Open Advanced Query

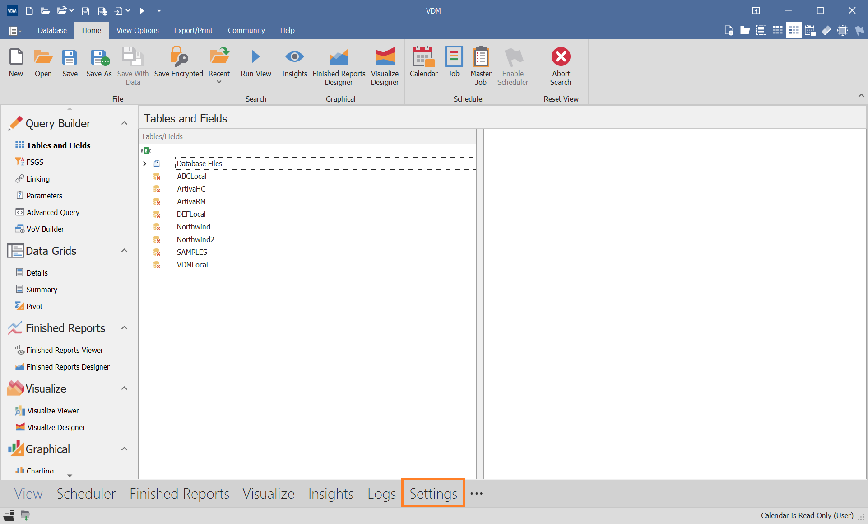pos(53,212)
